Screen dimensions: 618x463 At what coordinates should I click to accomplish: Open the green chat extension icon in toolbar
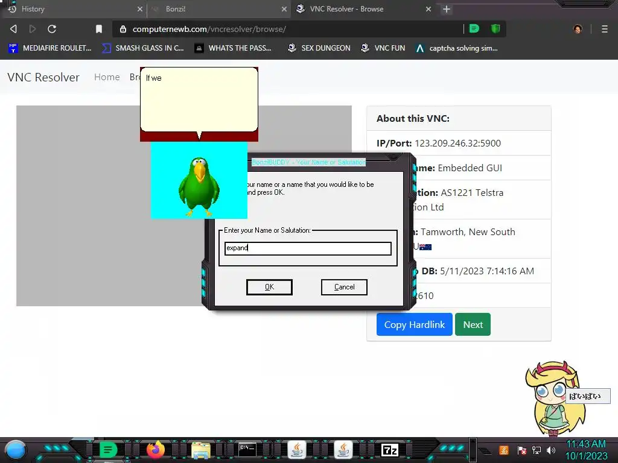(x=474, y=29)
